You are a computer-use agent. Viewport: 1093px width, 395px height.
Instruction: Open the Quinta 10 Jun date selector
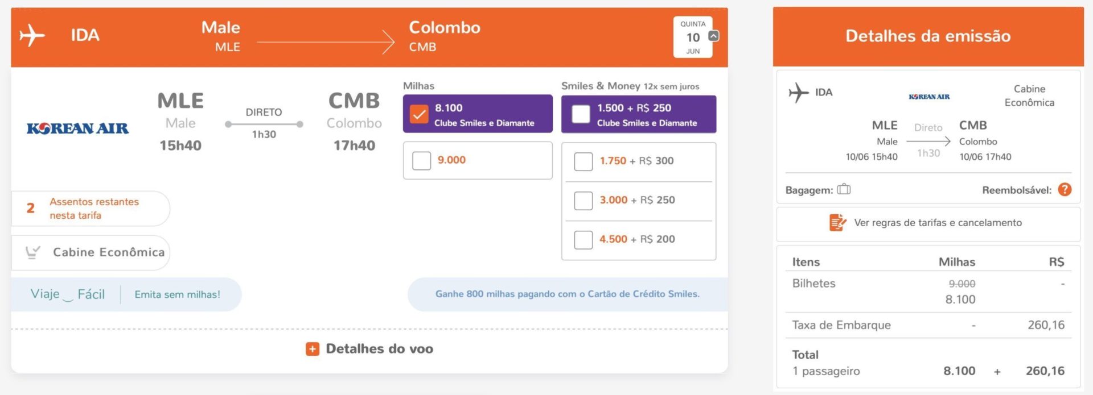pos(693,38)
